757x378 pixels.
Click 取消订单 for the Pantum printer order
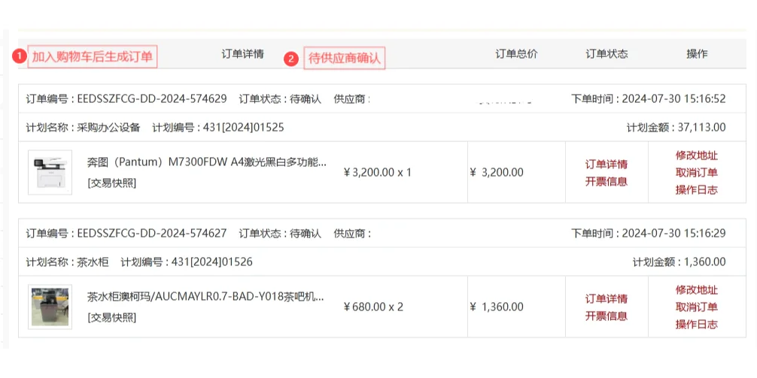click(697, 173)
